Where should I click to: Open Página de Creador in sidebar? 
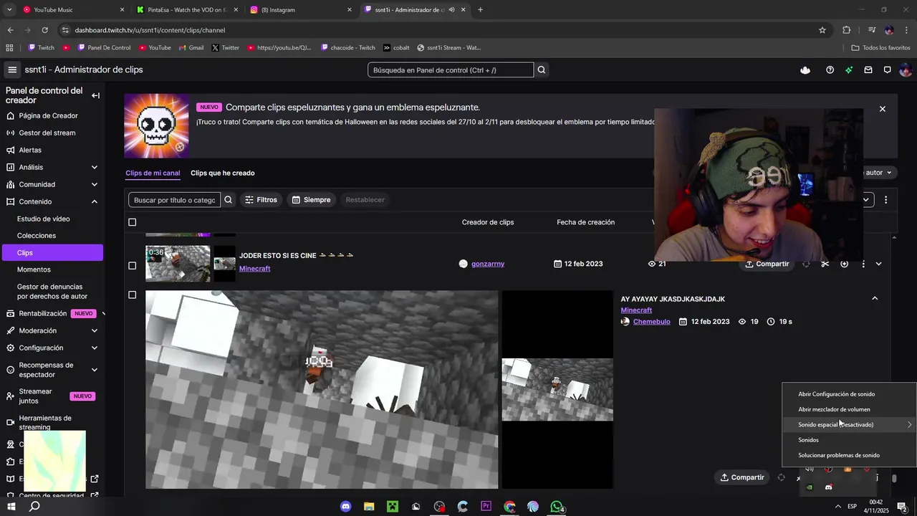48,115
